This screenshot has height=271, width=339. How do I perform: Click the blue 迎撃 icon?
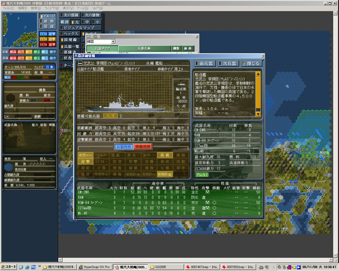point(52,34)
